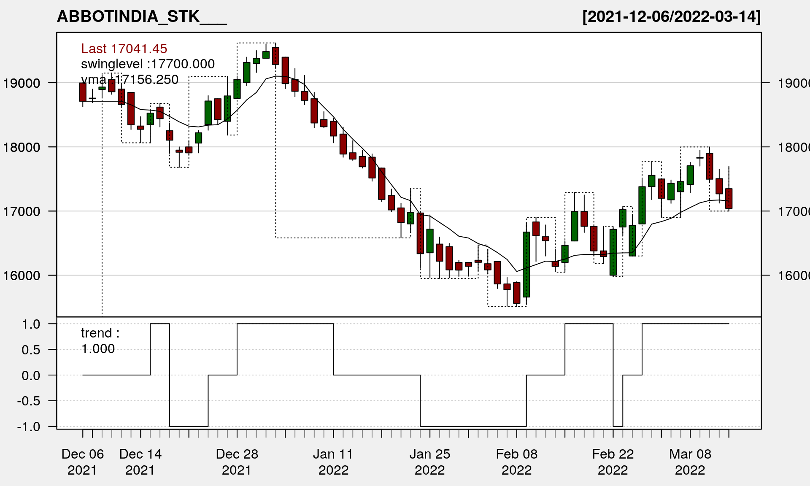Viewport: 810px width, 486px height.
Task: Click the Feb 08 2022 date label
Action: click(x=516, y=462)
